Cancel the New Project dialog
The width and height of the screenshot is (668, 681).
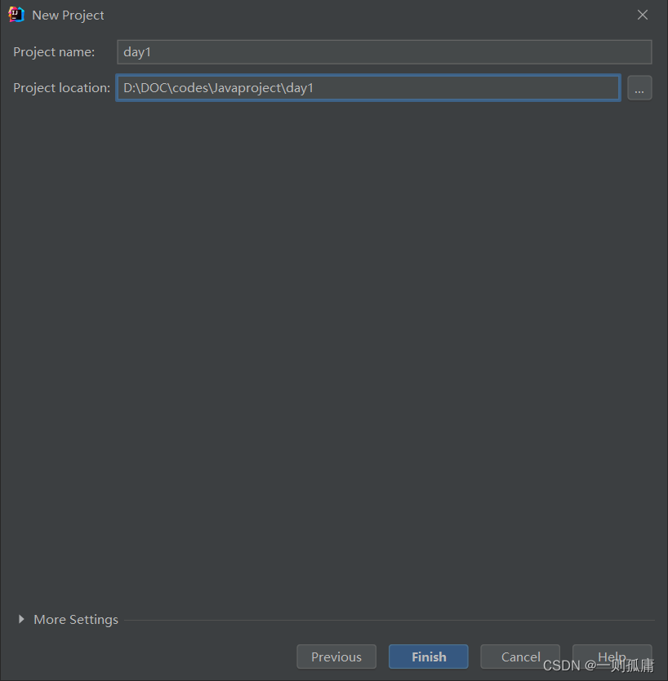(x=520, y=657)
